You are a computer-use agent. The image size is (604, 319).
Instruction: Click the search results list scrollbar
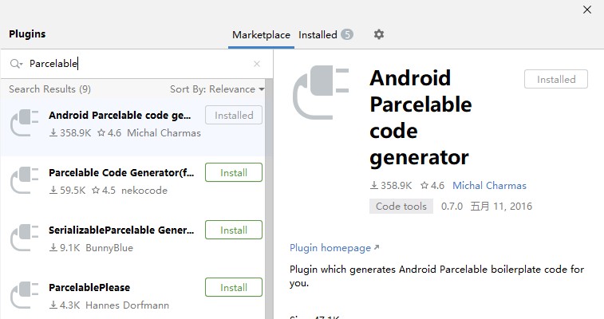click(269, 199)
